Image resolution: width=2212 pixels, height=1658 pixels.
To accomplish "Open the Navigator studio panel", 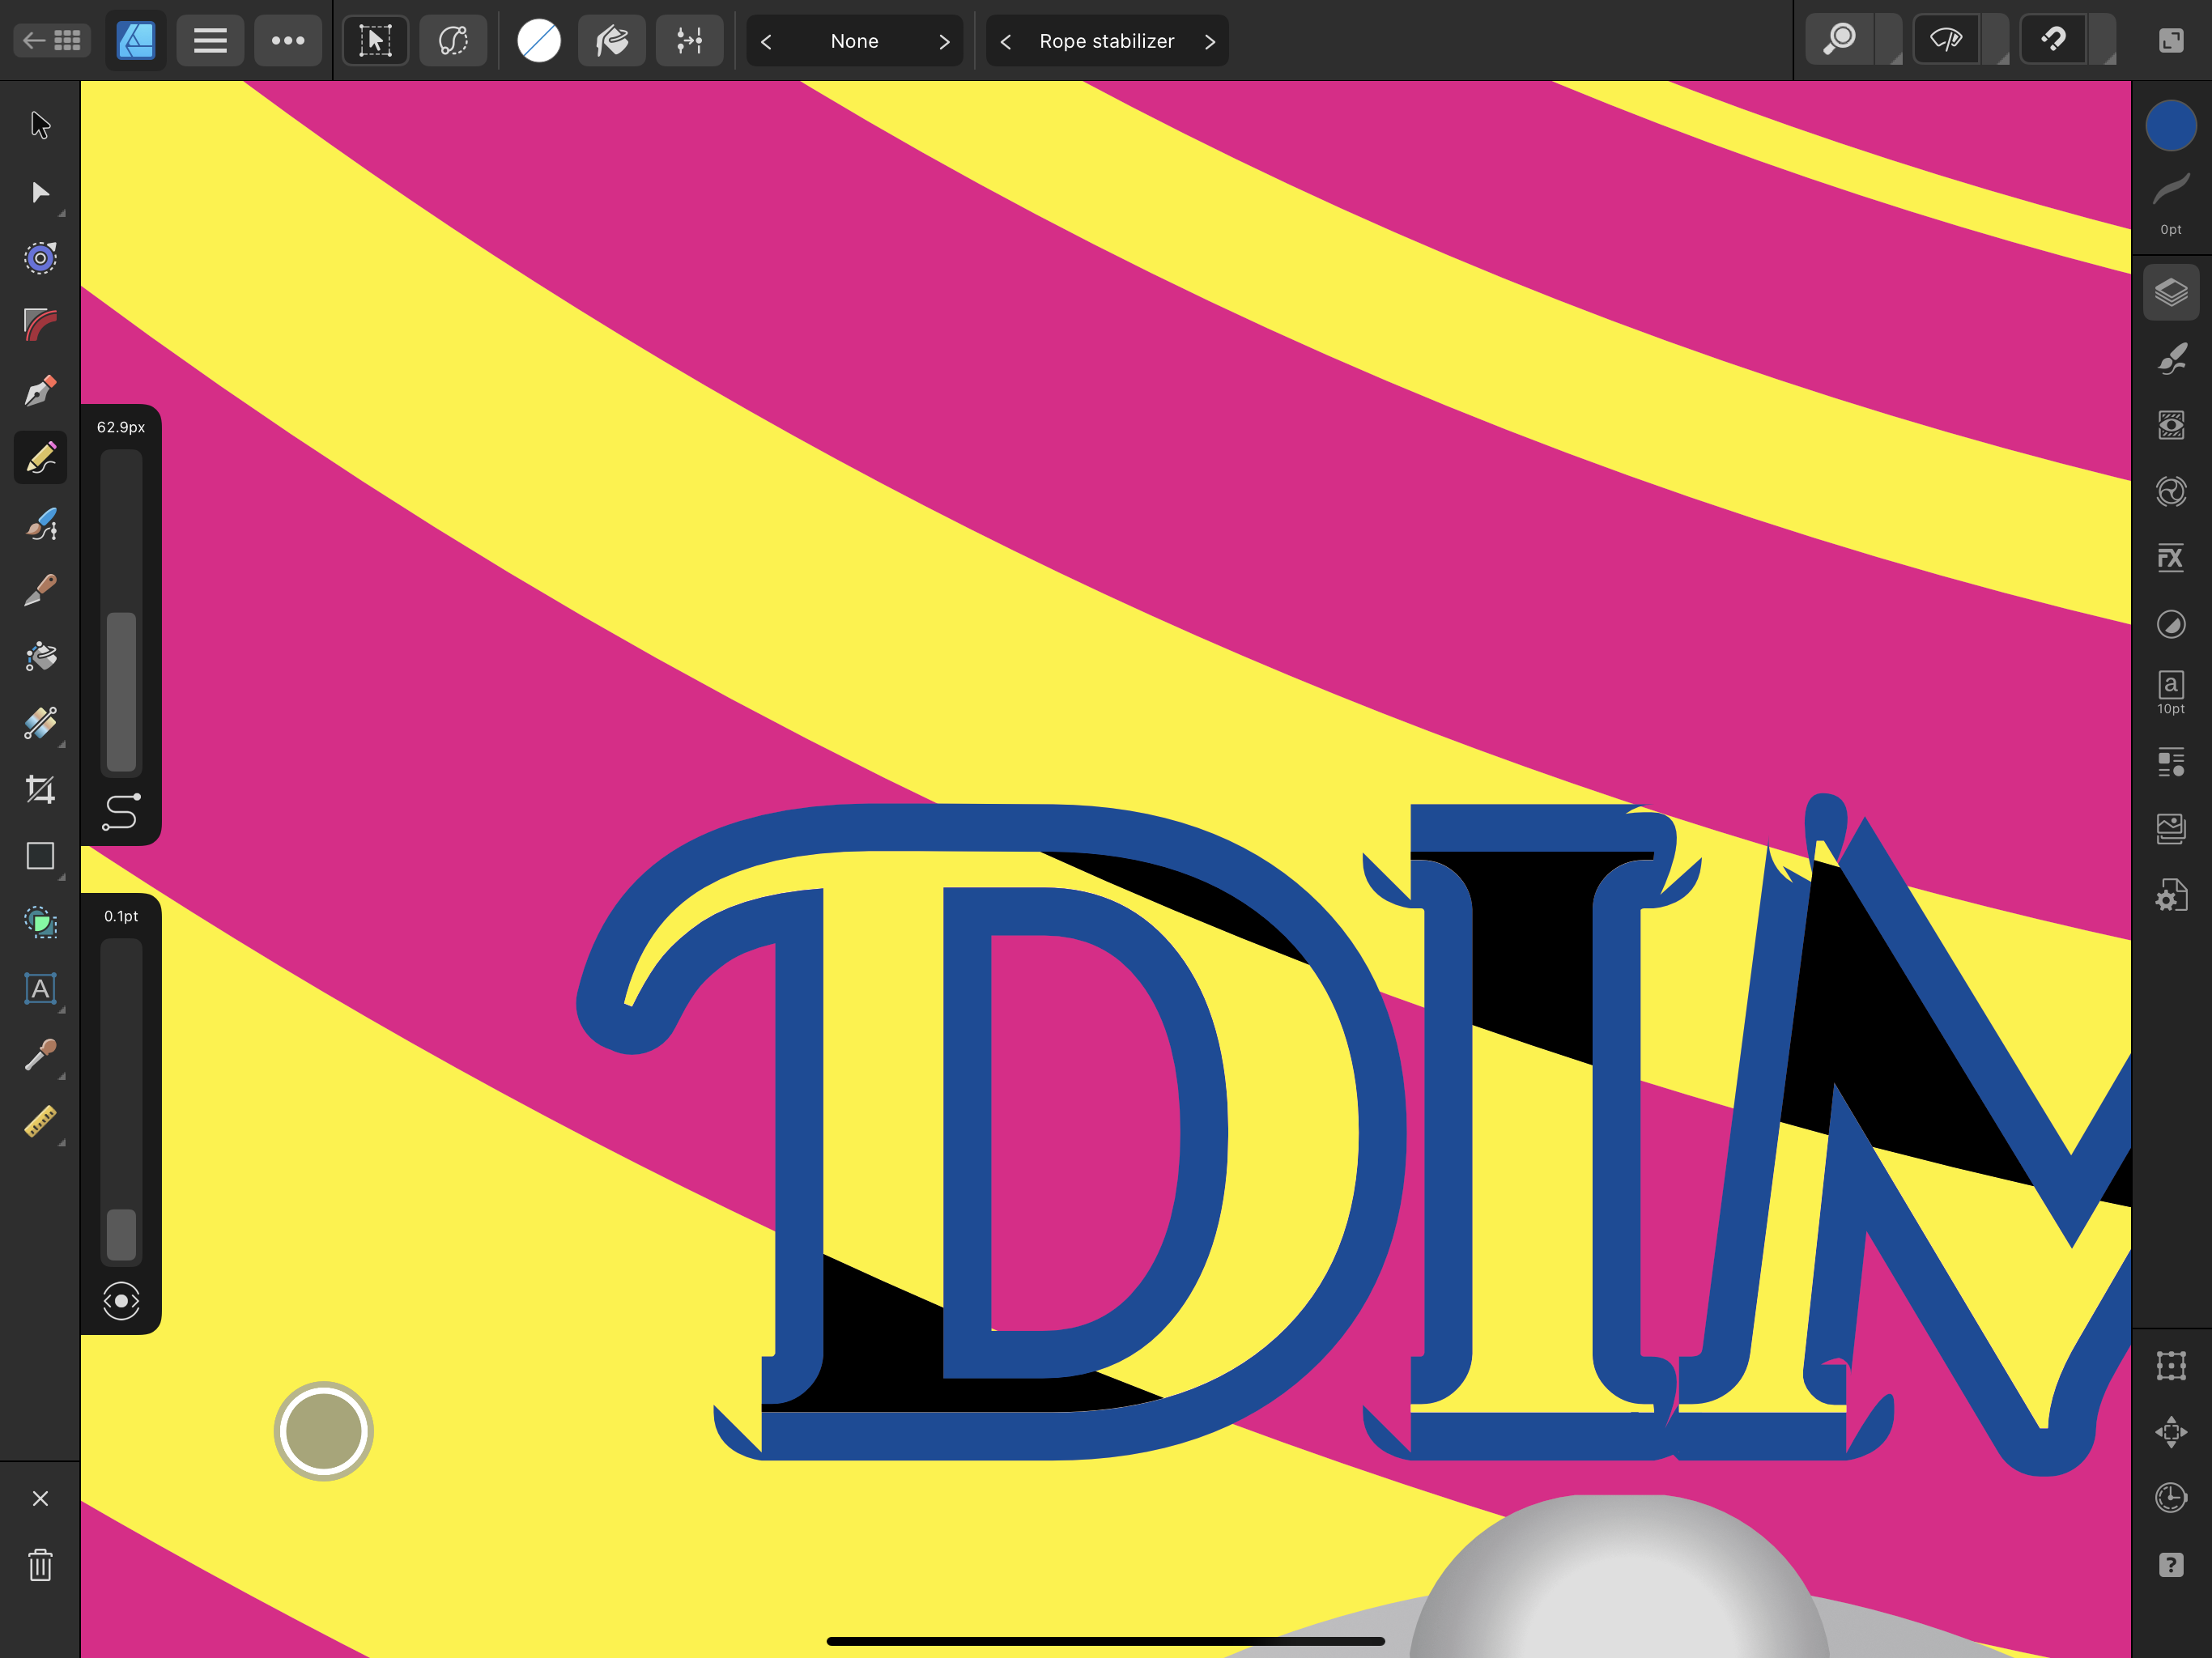I will point(2170,1432).
